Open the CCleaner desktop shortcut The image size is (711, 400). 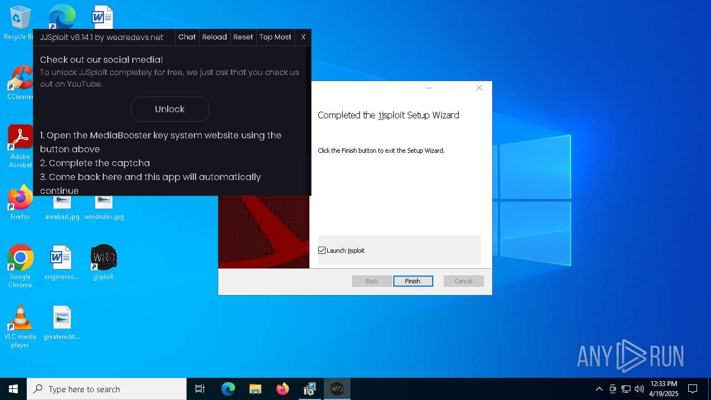click(x=20, y=82)
